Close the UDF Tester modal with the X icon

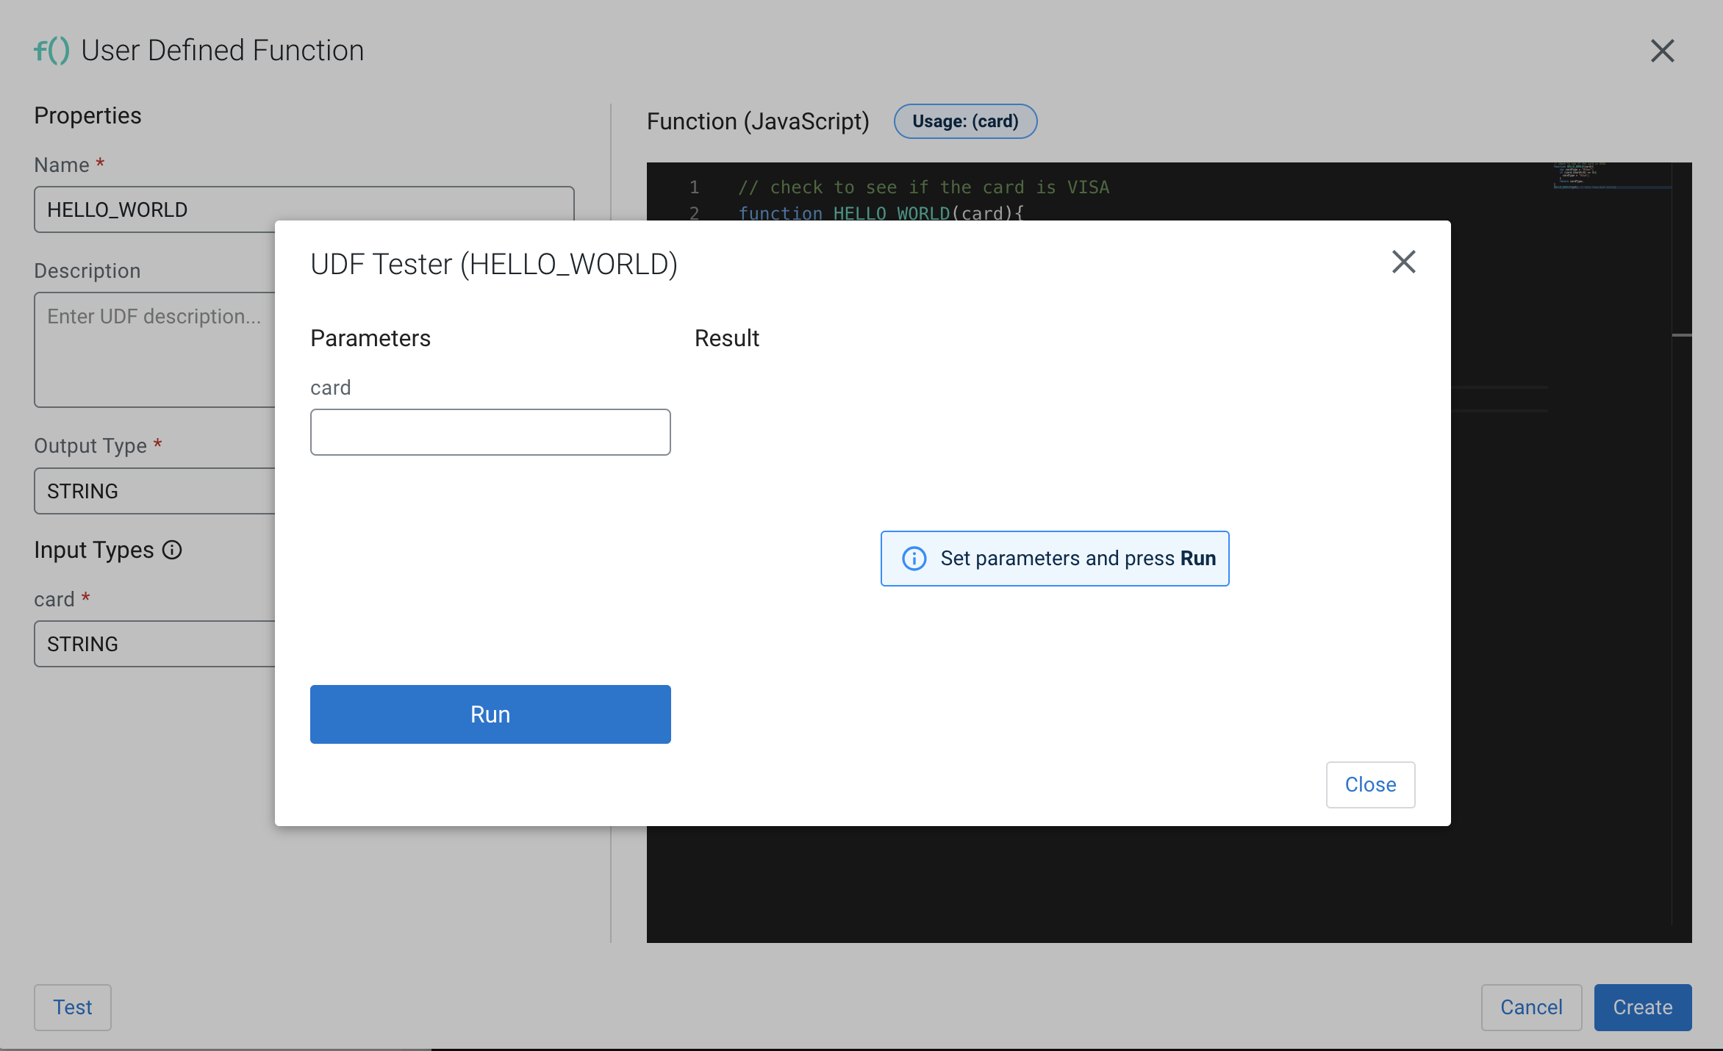(x=1403, y=262)
